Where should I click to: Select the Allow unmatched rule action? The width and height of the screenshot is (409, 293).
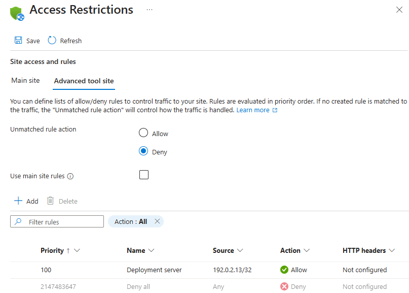click(143, 133)
